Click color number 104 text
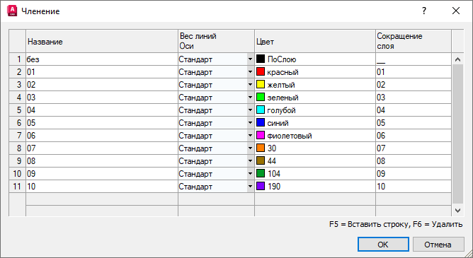473x258 pixels. [274, 174]
